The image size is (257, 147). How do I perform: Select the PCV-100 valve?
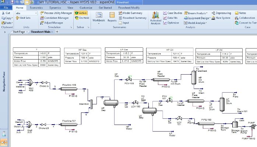[x=129, y=79]
